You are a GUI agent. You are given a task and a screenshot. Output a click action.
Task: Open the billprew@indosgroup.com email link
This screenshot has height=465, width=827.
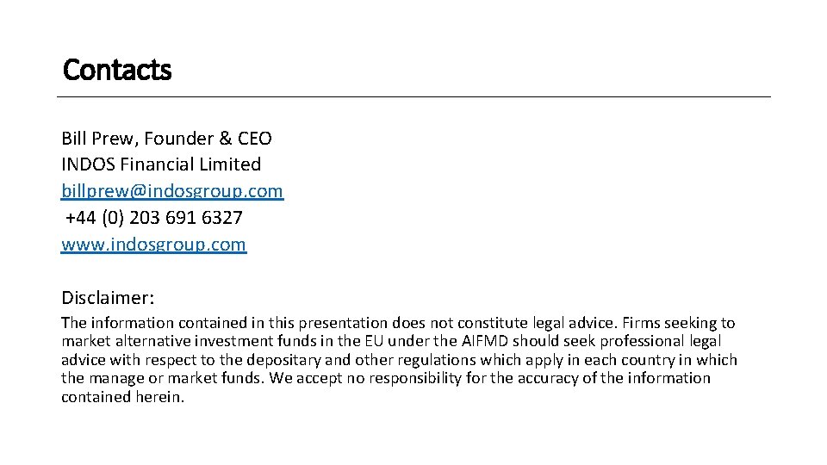coord(171,191)
